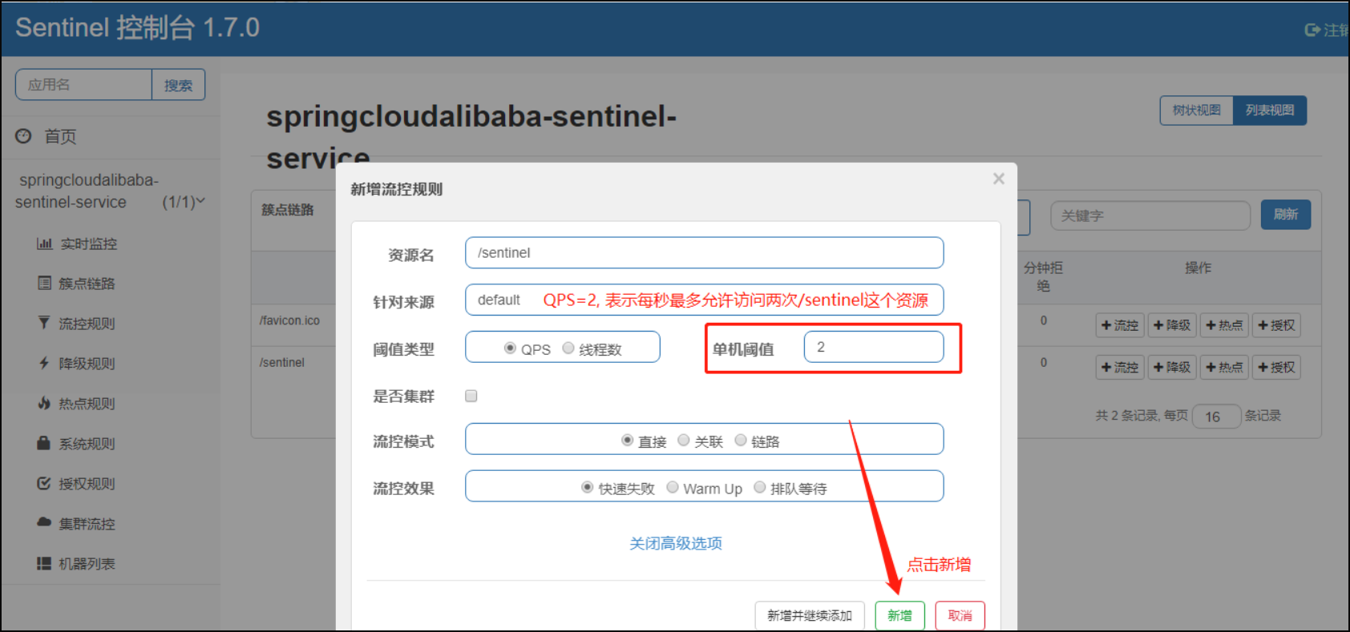Click the lock icon for 系统规则

[44, 443]
